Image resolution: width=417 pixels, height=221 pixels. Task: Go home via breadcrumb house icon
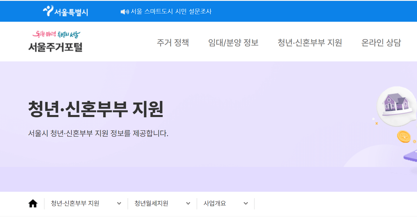33,204
